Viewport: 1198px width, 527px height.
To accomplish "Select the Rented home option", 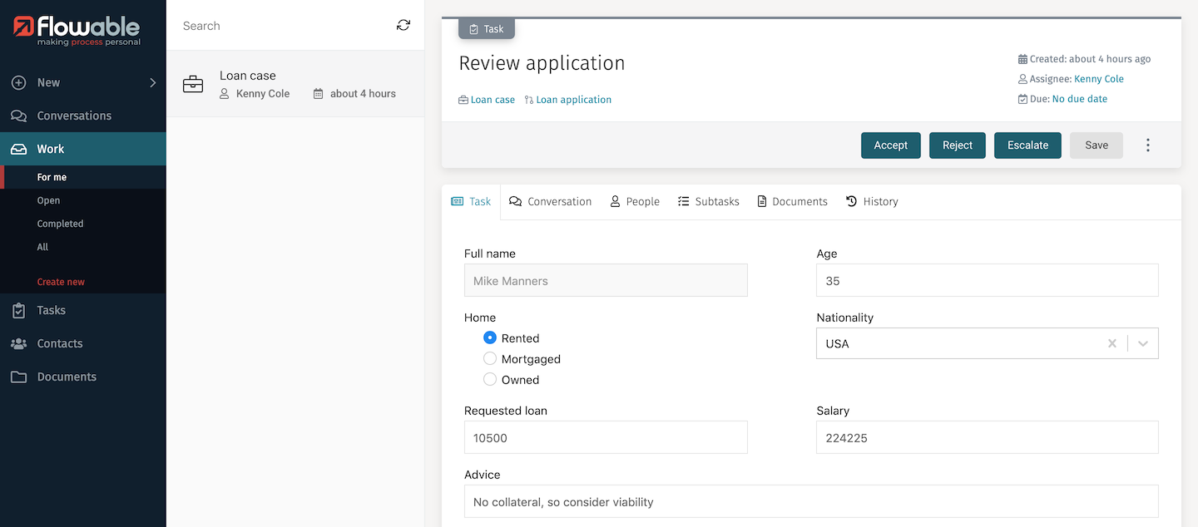I will pos(490,337).
